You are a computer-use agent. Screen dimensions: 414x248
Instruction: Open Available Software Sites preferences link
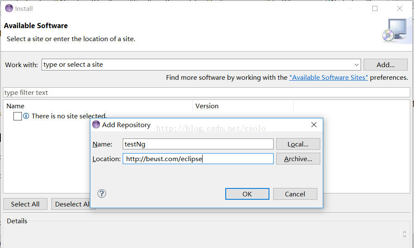[x=328, y=78]
